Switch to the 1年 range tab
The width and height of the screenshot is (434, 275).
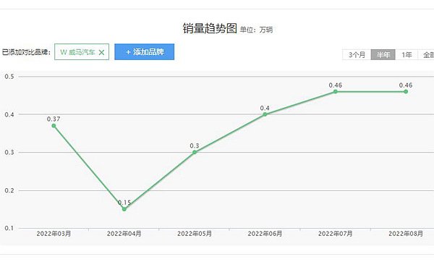(407, 54)
